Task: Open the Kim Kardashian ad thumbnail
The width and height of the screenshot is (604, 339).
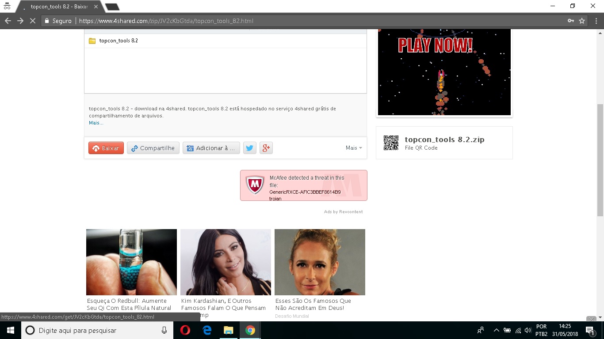Action: pos(226,262)
